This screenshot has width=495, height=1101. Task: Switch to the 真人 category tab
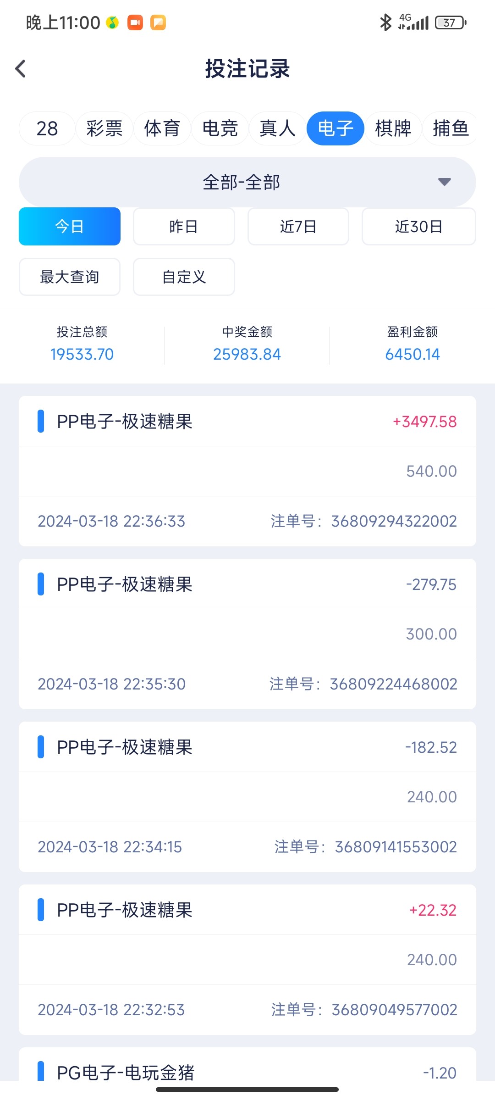(x=277, y=128)
